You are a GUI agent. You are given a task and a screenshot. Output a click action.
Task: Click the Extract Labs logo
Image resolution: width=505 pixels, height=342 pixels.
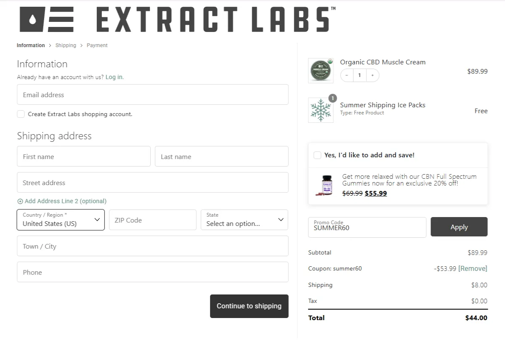coord(177,19)
